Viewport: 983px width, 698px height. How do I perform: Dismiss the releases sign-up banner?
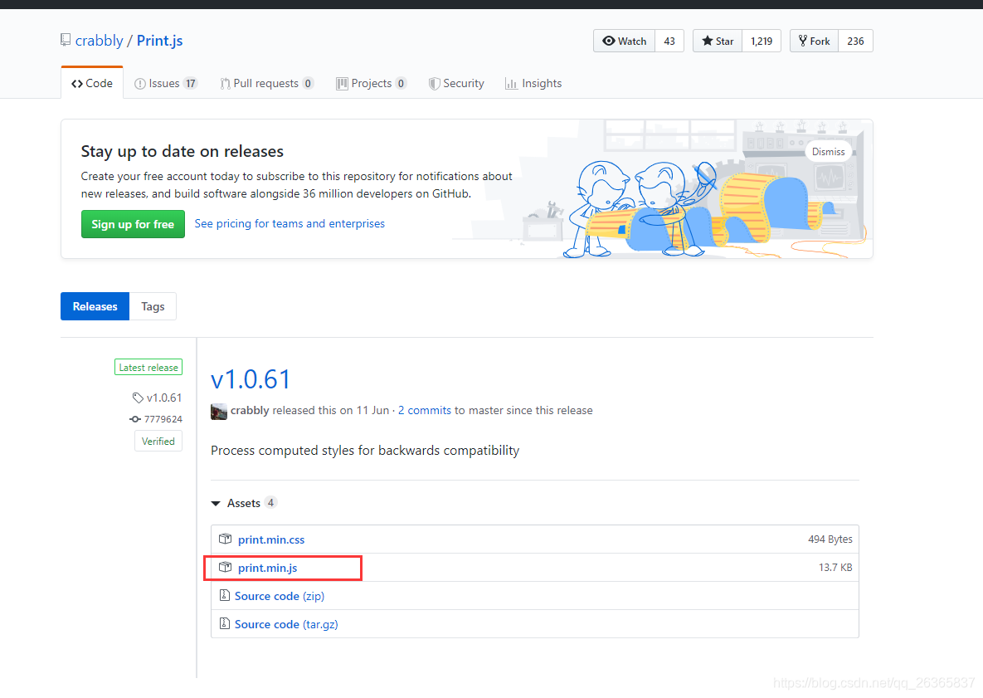[828, 152]
